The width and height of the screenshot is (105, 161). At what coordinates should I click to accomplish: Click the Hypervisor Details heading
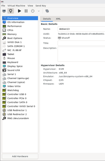53,65
